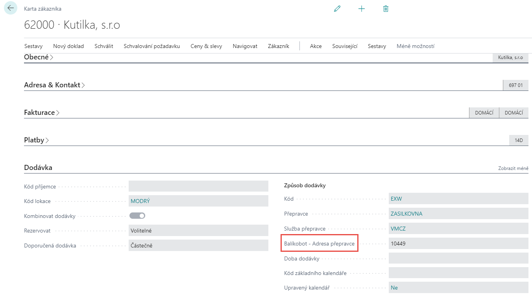Expand the Platby section
The image size is (532, 299).
tap(36, 140)
